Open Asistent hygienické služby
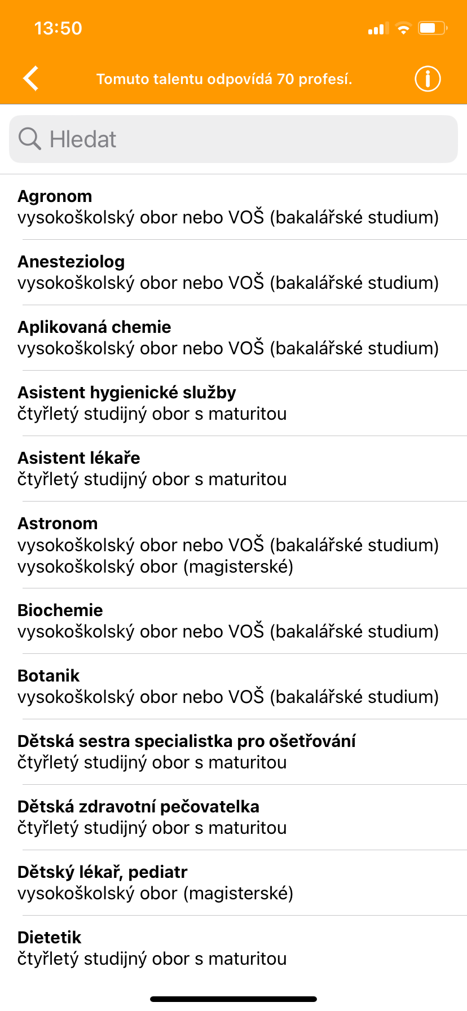467x1011 pixels. 233,403
